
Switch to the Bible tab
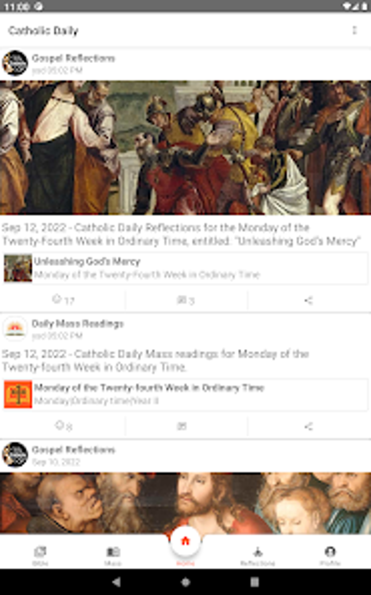40,555
